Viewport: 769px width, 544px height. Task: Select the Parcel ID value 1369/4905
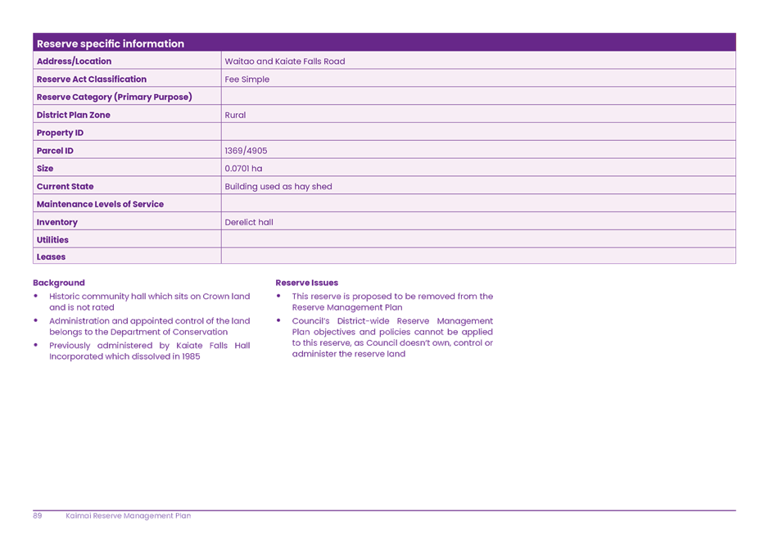pyautogui.click(x=245, y=150)
